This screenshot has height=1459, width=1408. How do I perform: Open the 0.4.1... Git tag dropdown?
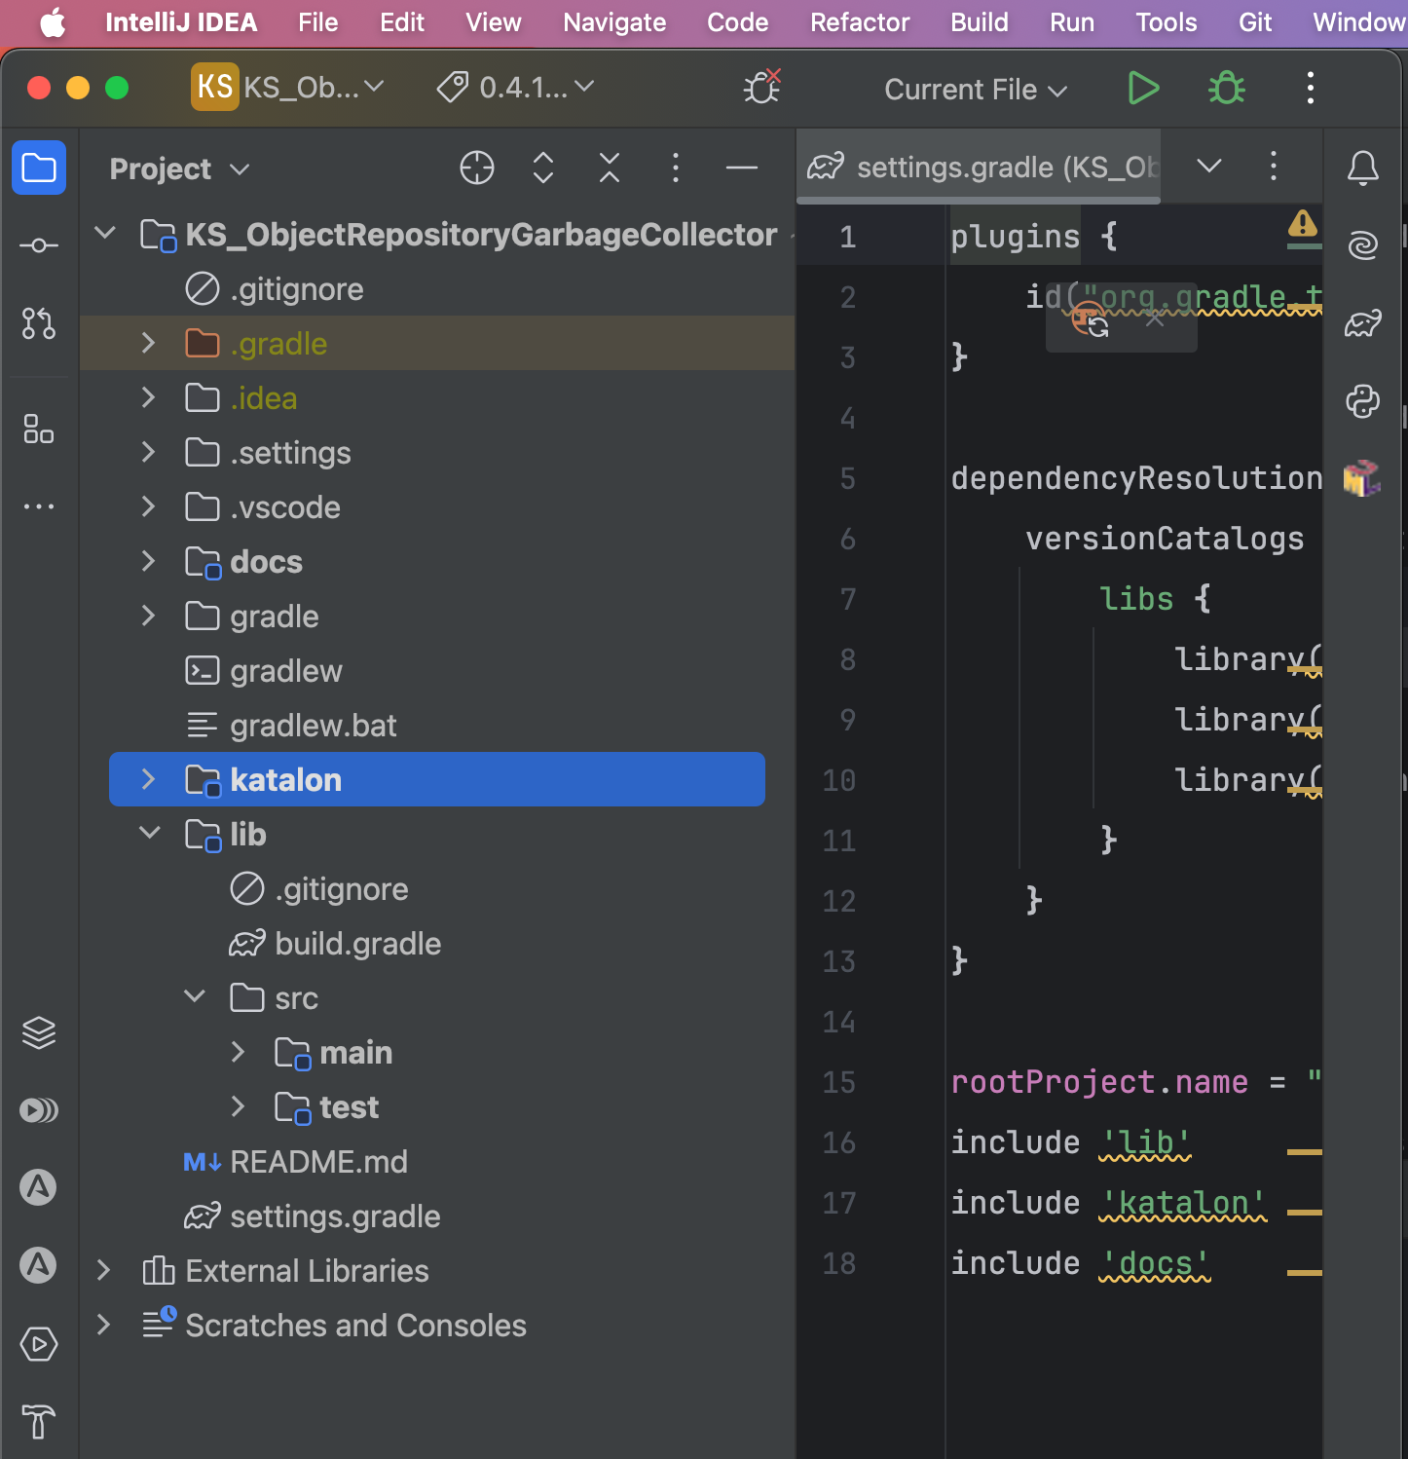[x=516, y=88]
